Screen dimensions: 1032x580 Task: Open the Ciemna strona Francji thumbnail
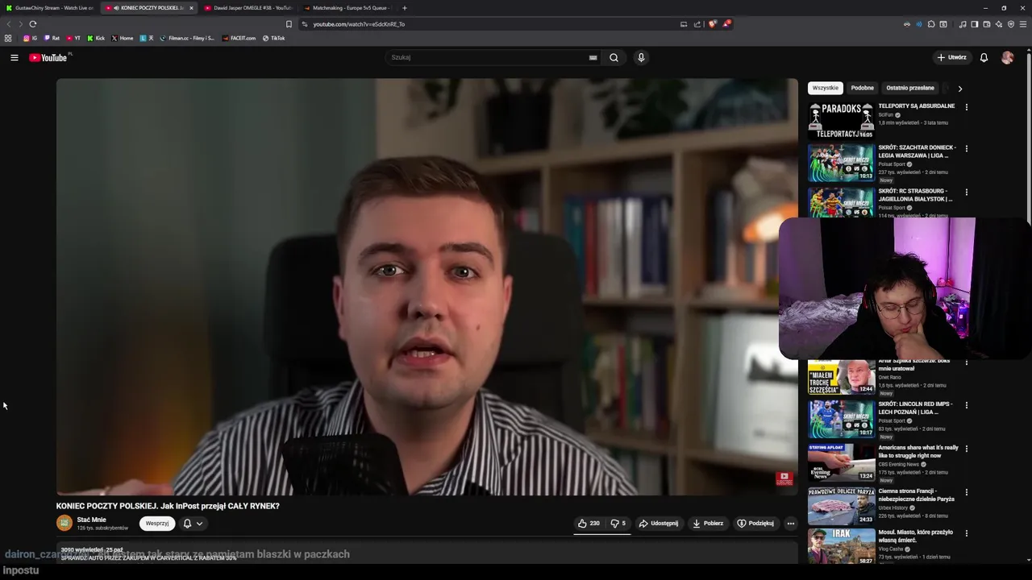click(x=841, y=505)
